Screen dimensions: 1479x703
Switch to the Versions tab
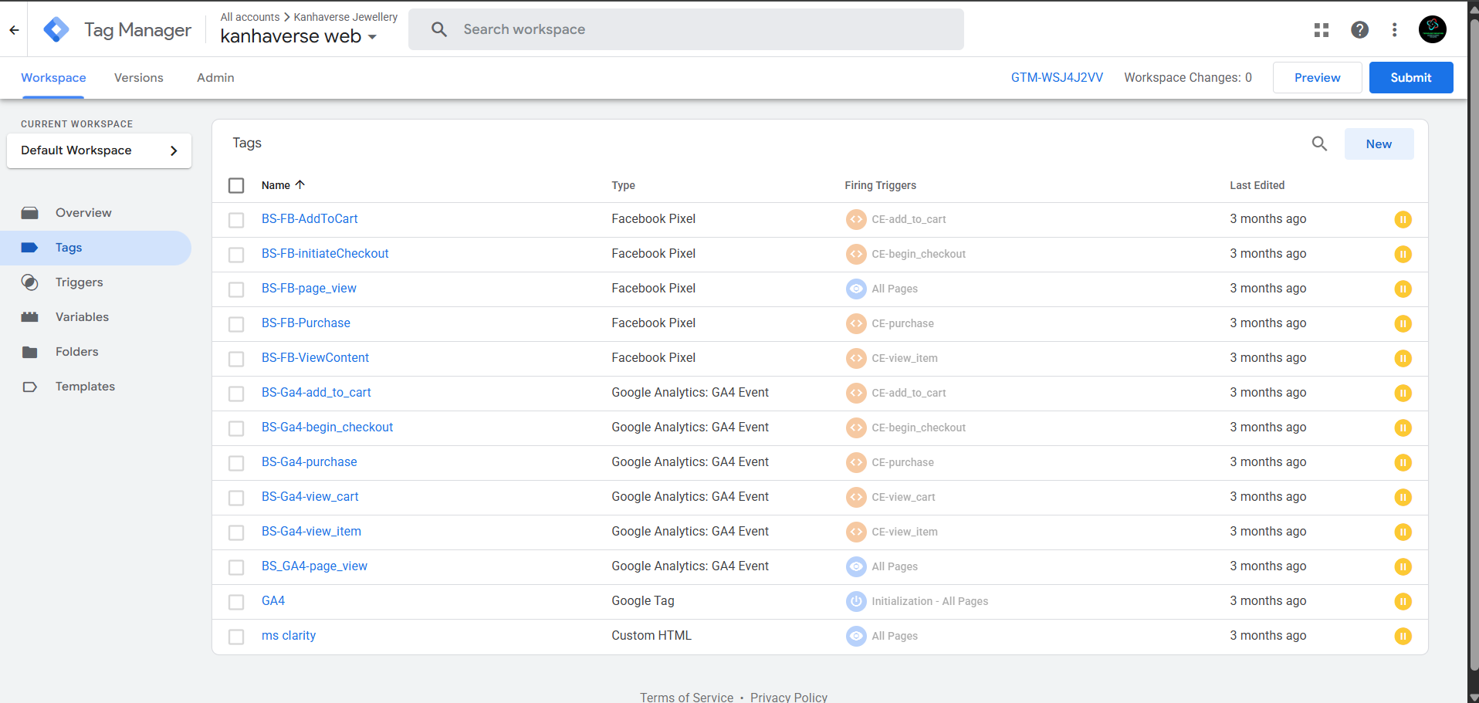139,78
